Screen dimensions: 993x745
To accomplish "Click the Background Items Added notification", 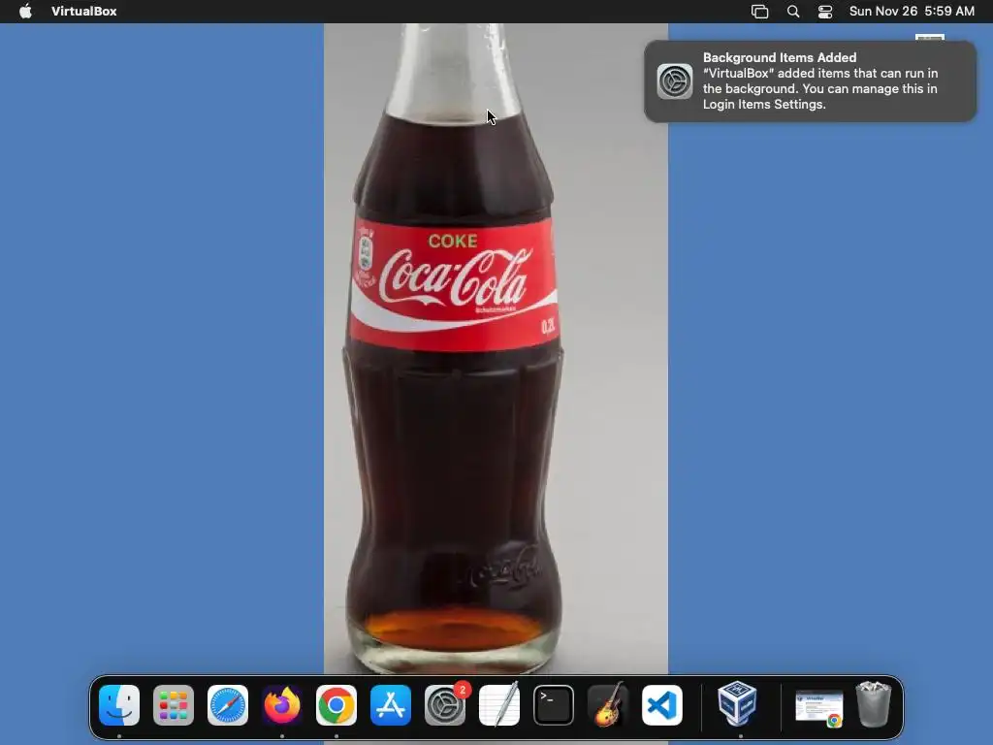I will [811, 81].
